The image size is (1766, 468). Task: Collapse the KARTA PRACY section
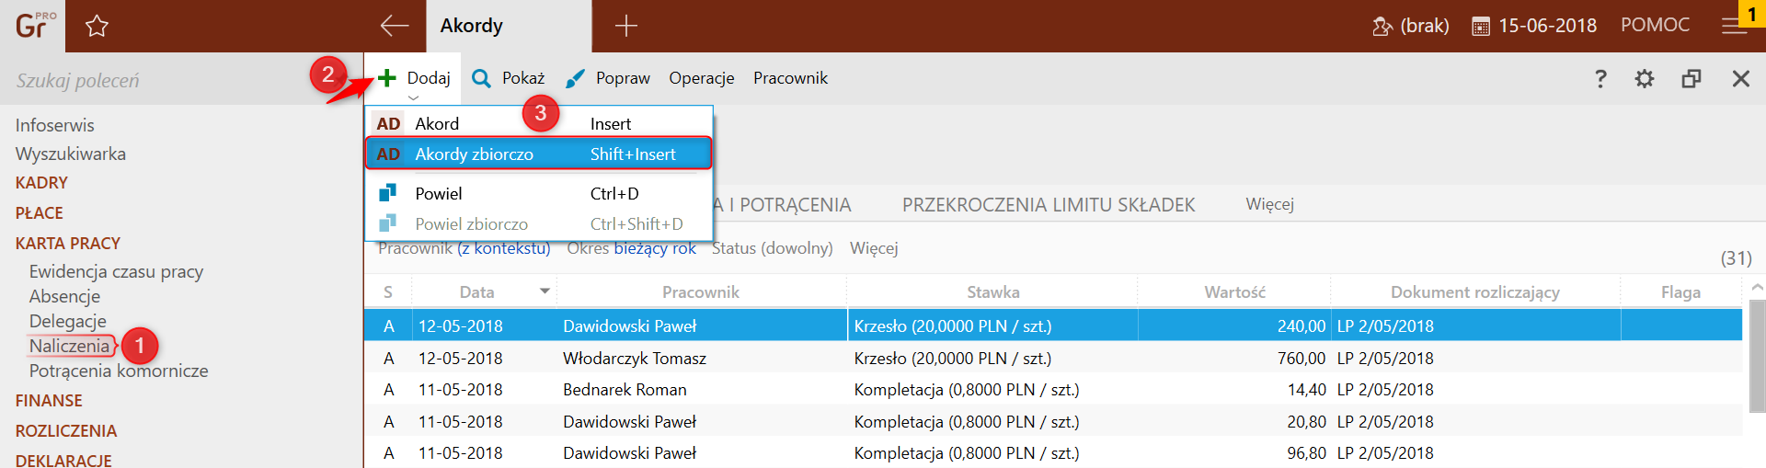68,244
